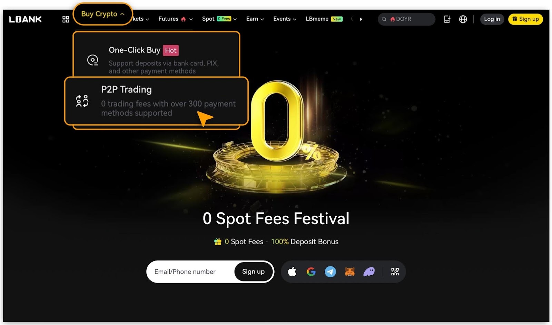Connect with MetaMask fox icon
The image size is (552, 325).
[350, 272]
